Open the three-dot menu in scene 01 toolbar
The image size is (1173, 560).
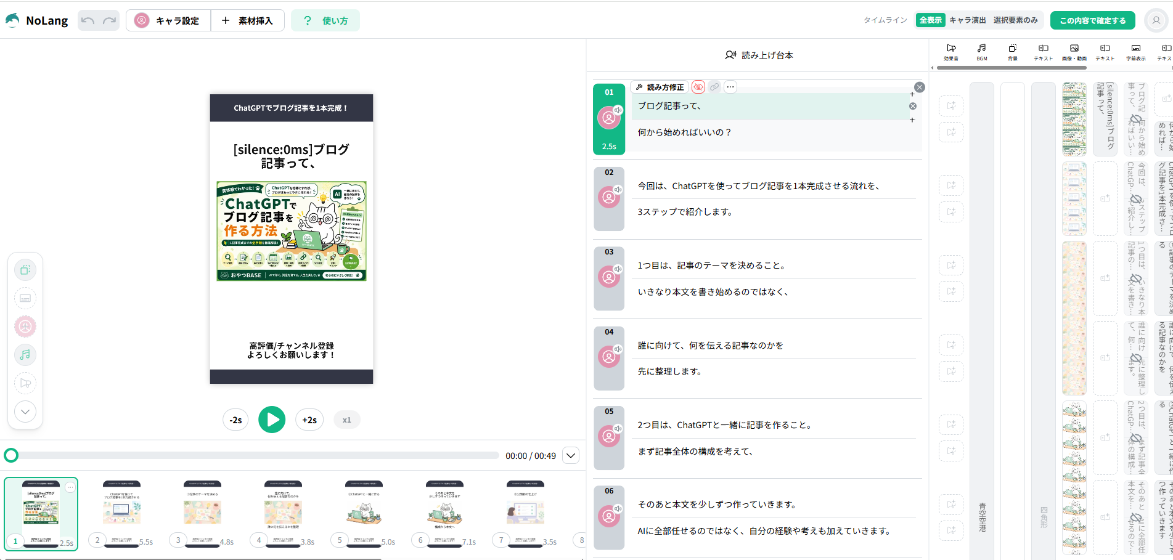(x=730, y=87)
